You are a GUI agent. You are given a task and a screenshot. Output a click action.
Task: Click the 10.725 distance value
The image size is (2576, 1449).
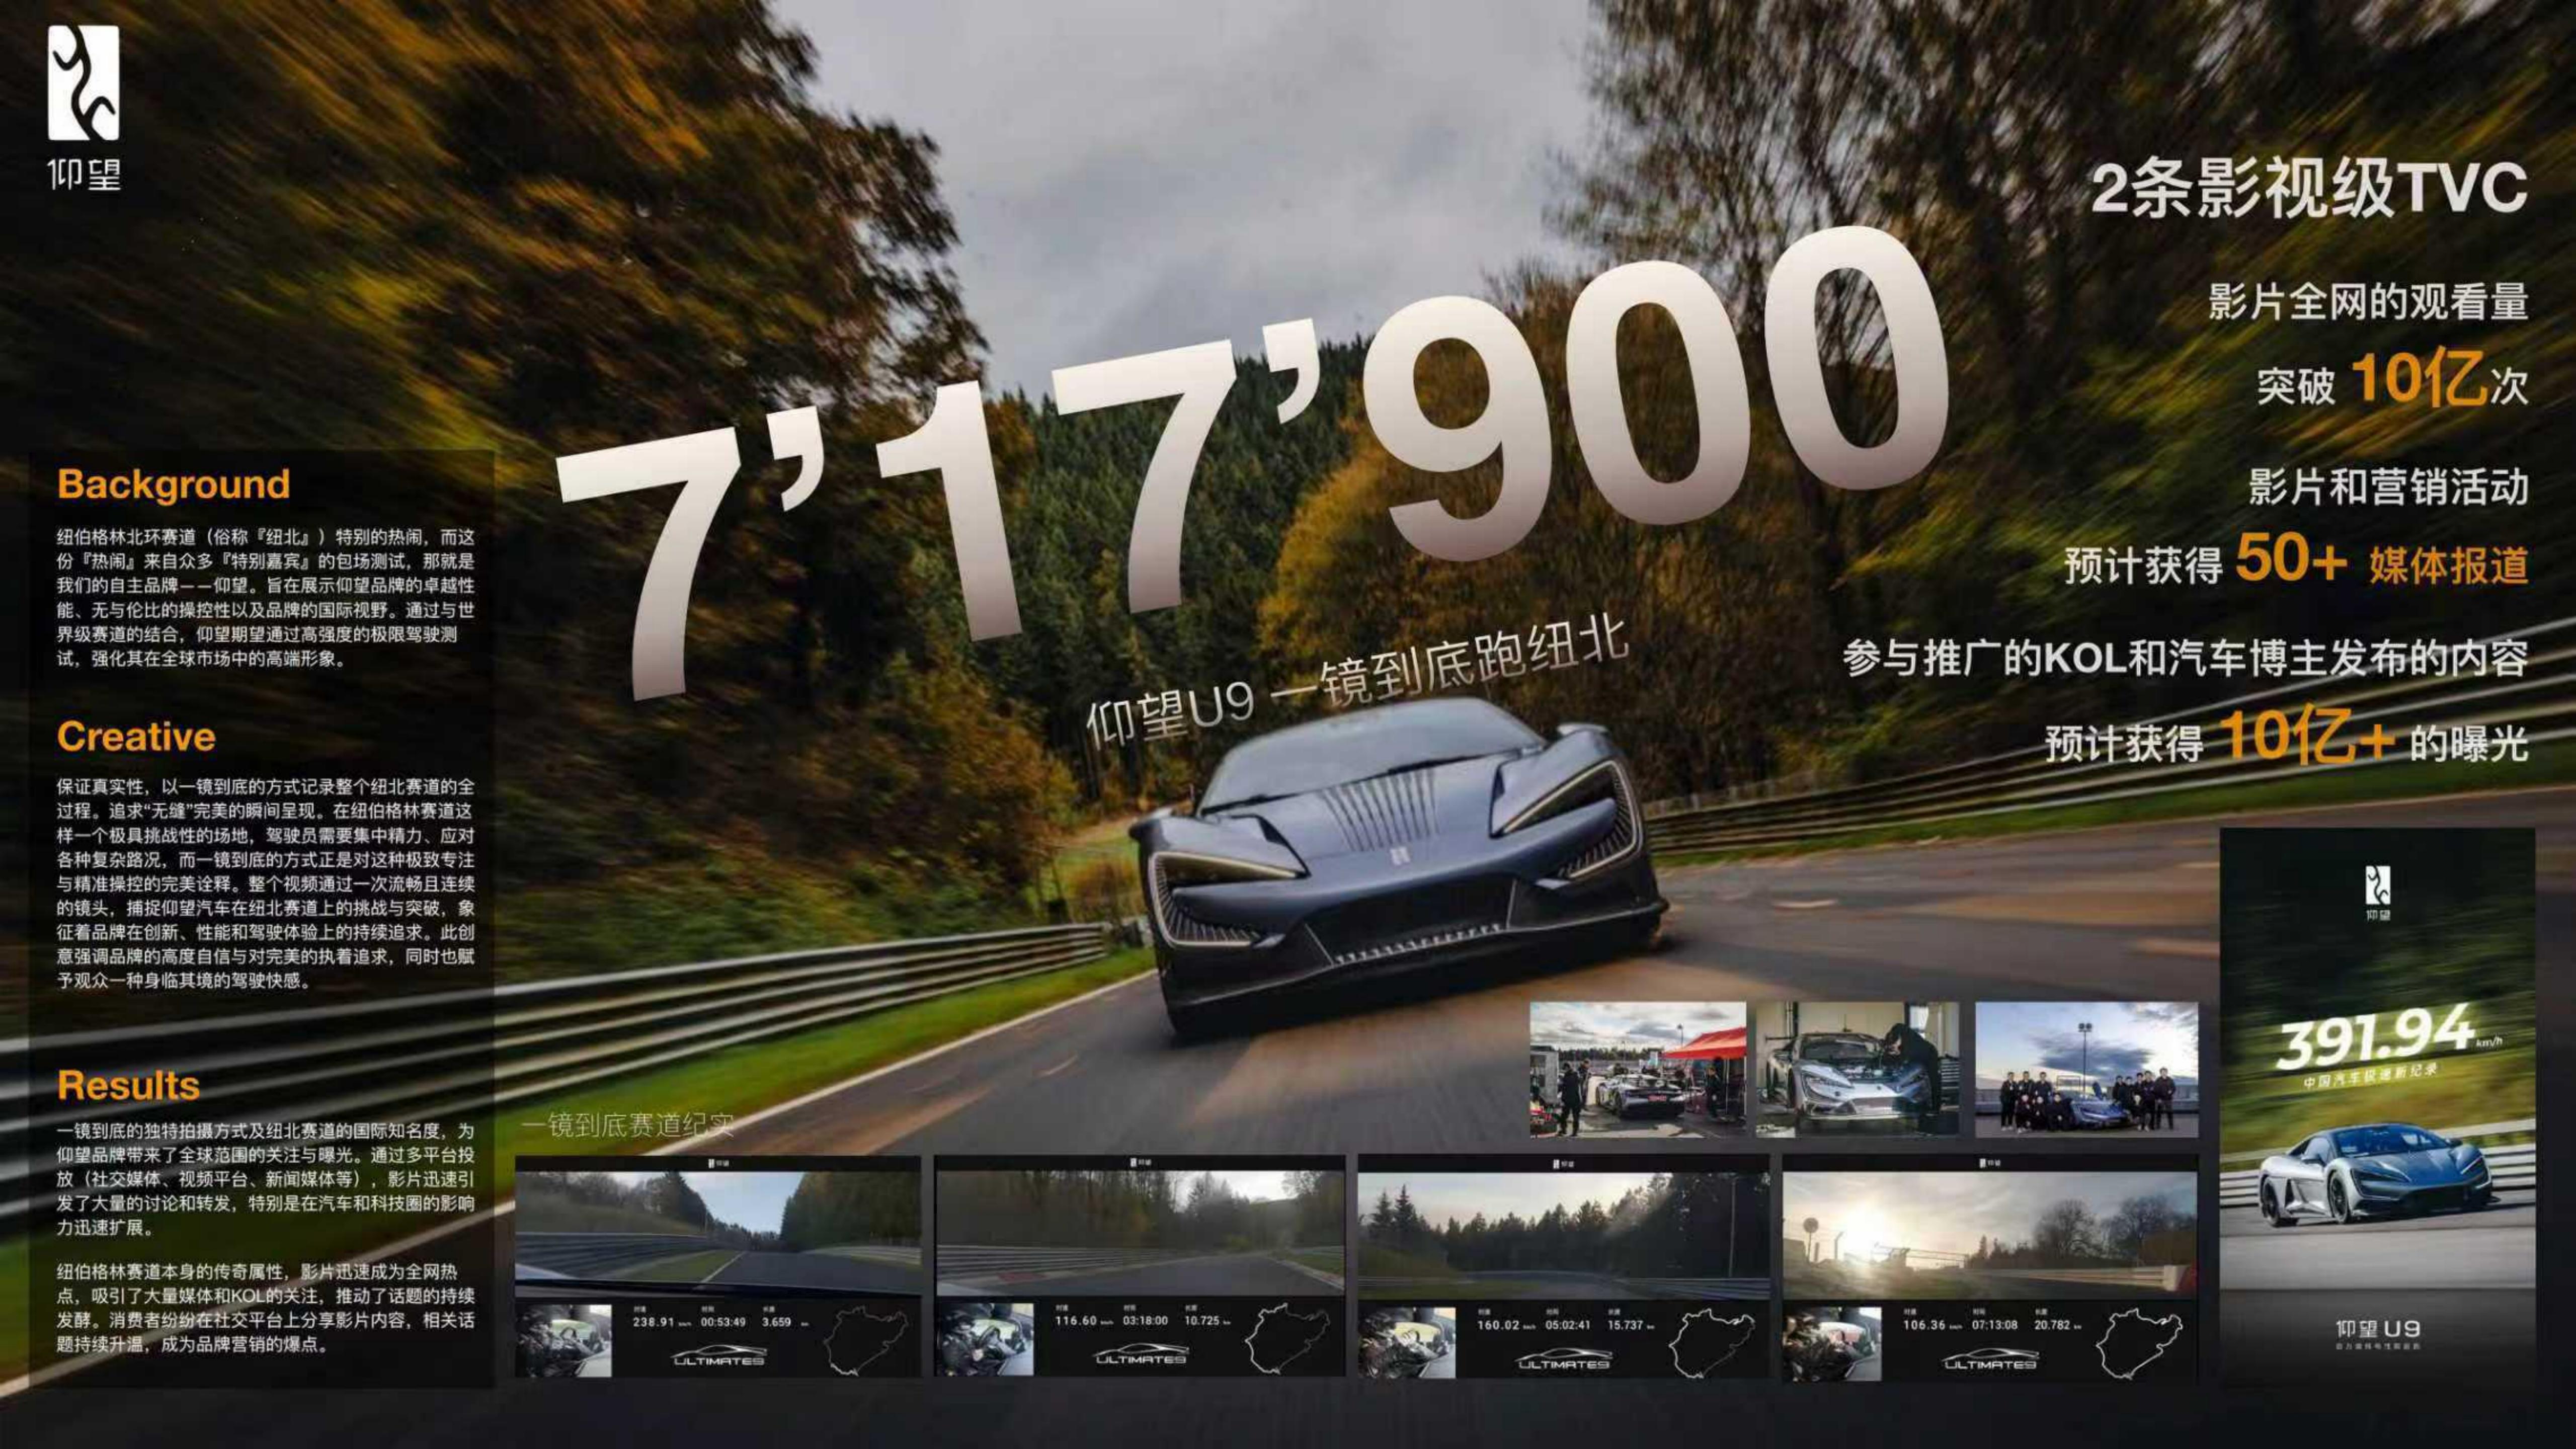(x=1201, y=1321)
